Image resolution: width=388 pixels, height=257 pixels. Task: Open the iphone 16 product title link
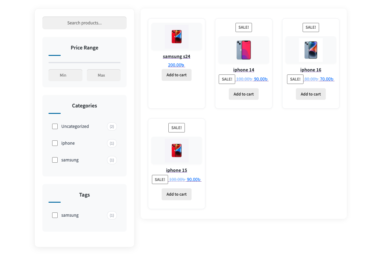pos(311,70)
